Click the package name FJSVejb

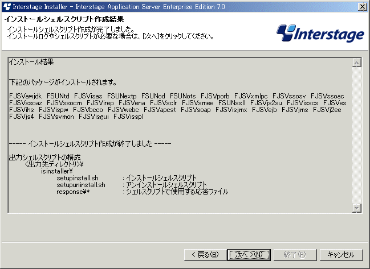pos(265,110)
